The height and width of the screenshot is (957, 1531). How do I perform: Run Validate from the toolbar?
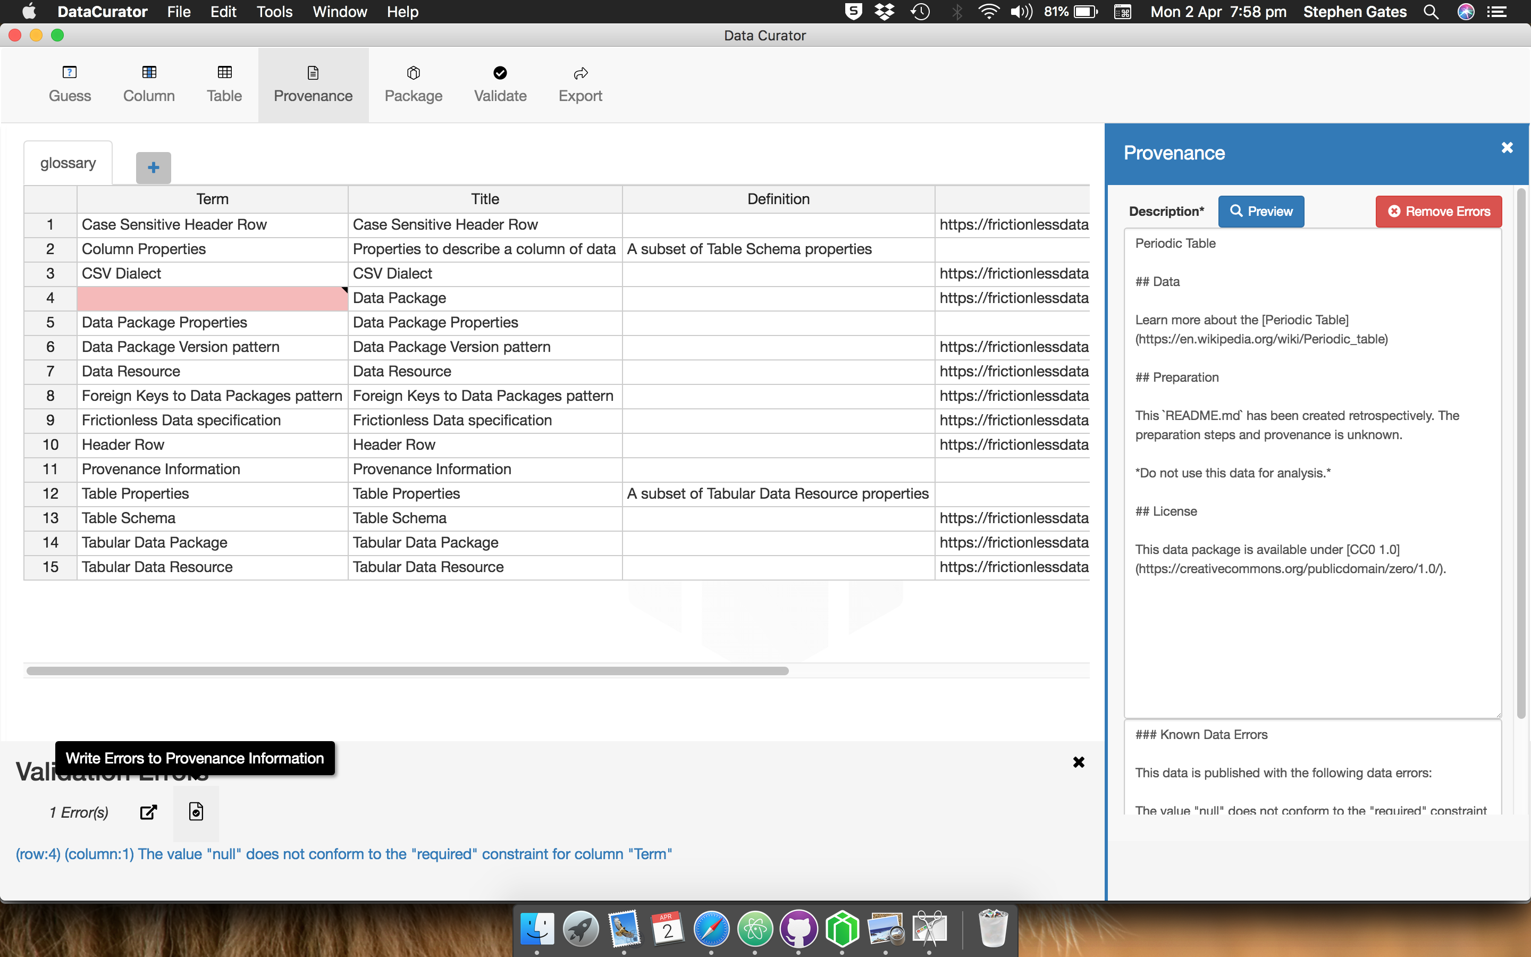pos(500,84)
